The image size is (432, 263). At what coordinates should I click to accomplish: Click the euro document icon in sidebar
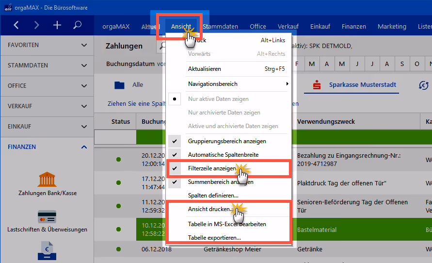(47, 250)
